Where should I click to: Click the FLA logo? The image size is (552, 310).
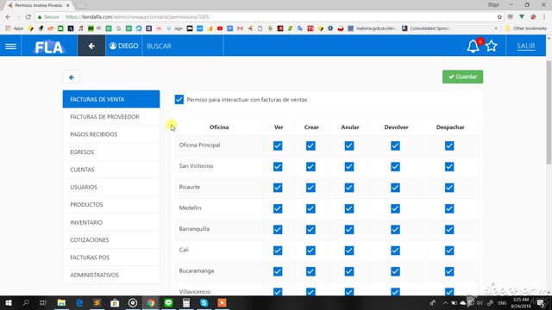[49, 46]
